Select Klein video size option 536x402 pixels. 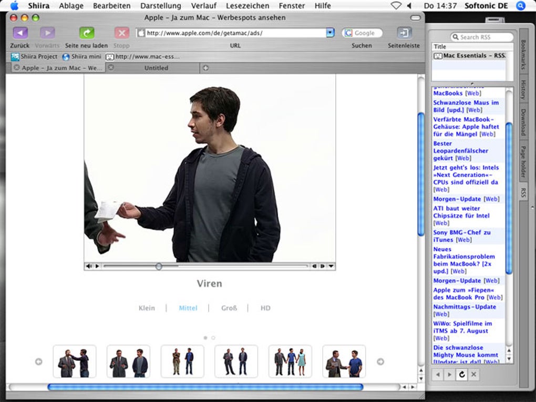(147, 308)
